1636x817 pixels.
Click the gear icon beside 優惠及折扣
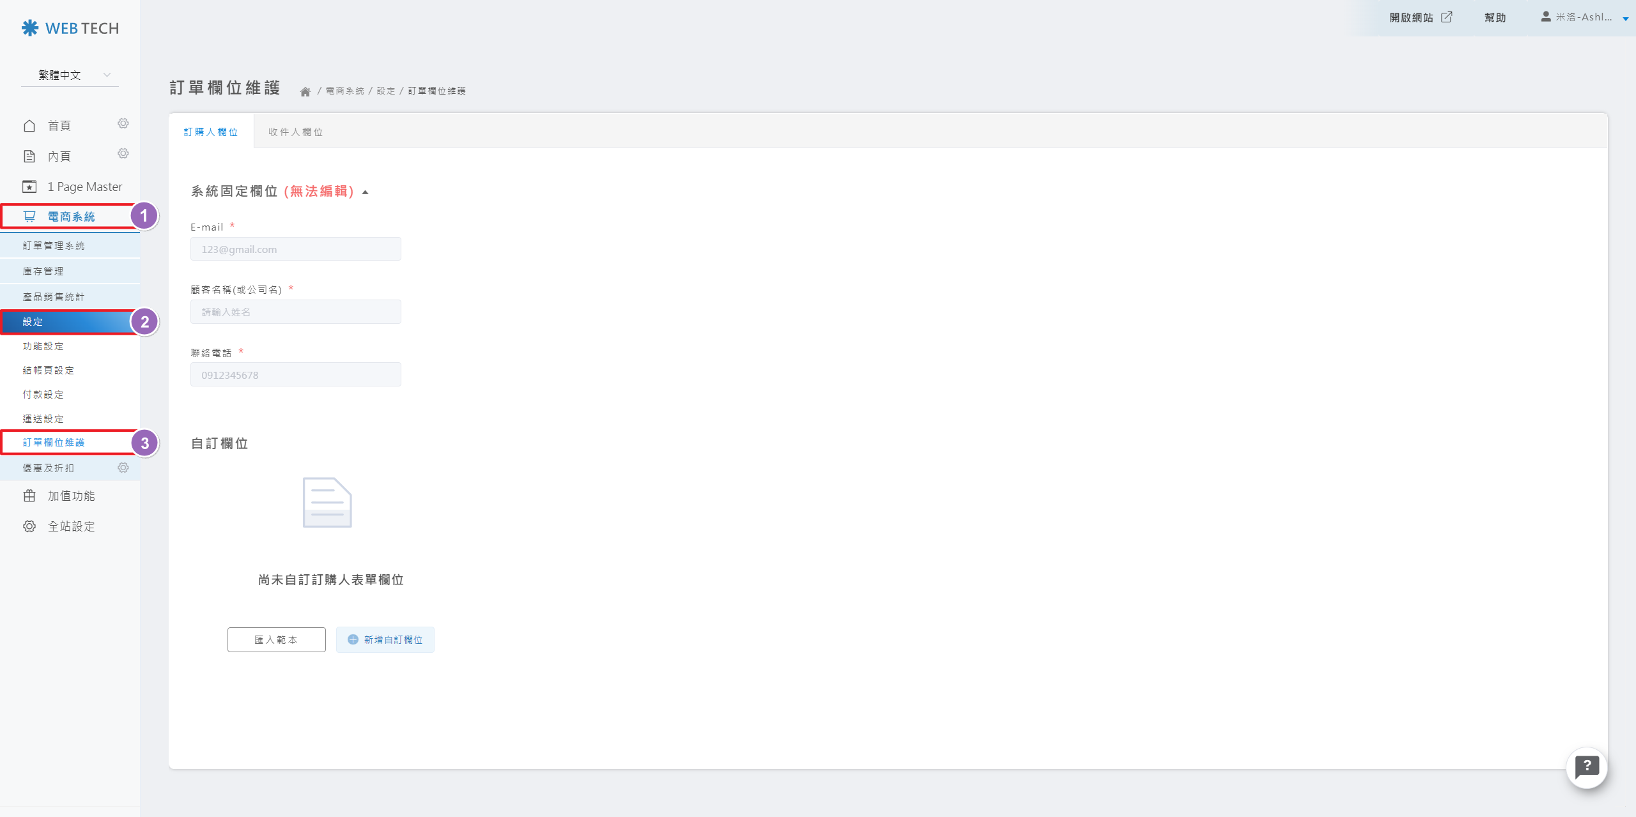[x=123, y=468]
